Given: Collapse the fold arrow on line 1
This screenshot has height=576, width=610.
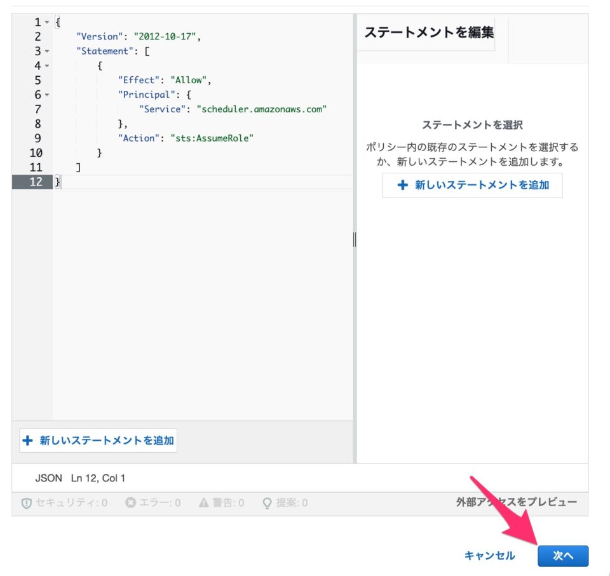Looking at the screenshot, I should coord(46,22).
